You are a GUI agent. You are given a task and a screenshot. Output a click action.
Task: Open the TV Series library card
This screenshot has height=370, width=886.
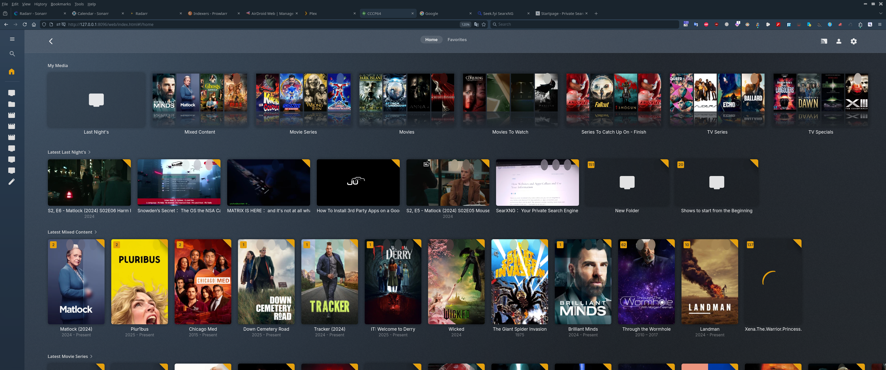(x=717, y=99)
